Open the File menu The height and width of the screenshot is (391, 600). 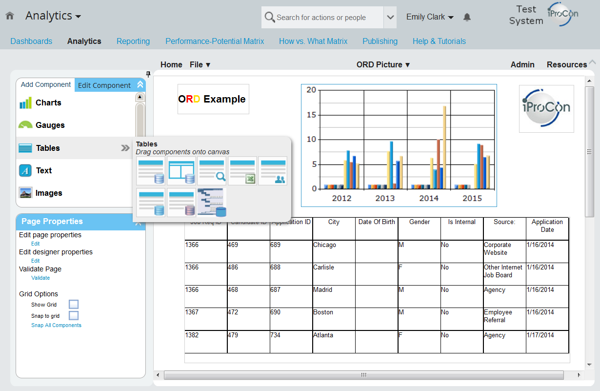click(200, 64)
